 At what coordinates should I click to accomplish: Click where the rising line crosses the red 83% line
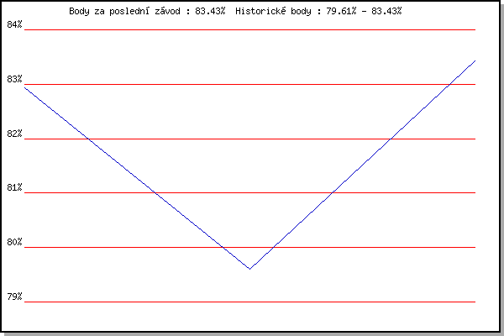tap(451, 84)
